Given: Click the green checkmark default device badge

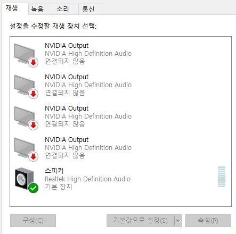Looking at the screenshot, I should click(33, 188).
